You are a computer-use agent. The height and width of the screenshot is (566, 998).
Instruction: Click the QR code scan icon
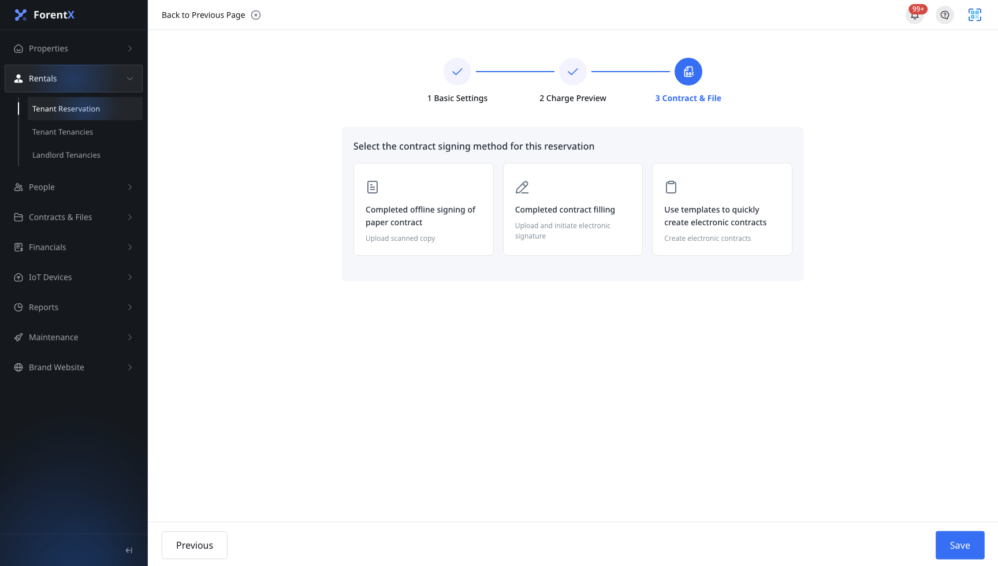[975, 15]
